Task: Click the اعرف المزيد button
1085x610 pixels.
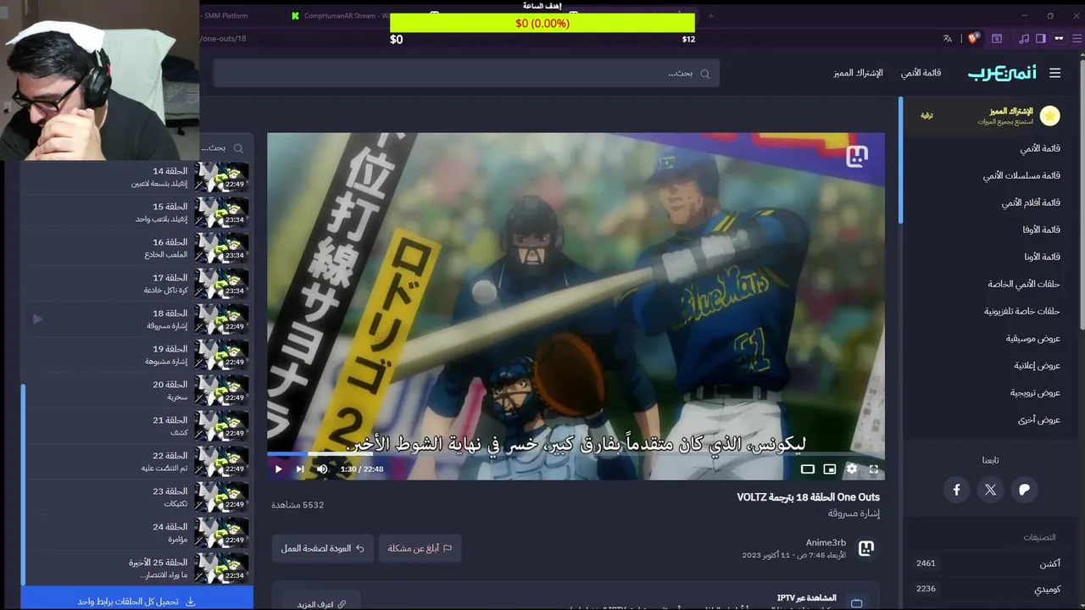Action: [321, 604]
